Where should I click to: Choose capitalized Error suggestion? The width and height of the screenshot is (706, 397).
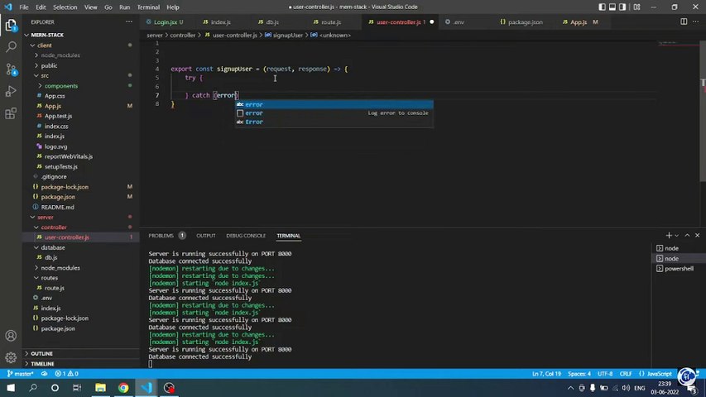coord(334,122)
